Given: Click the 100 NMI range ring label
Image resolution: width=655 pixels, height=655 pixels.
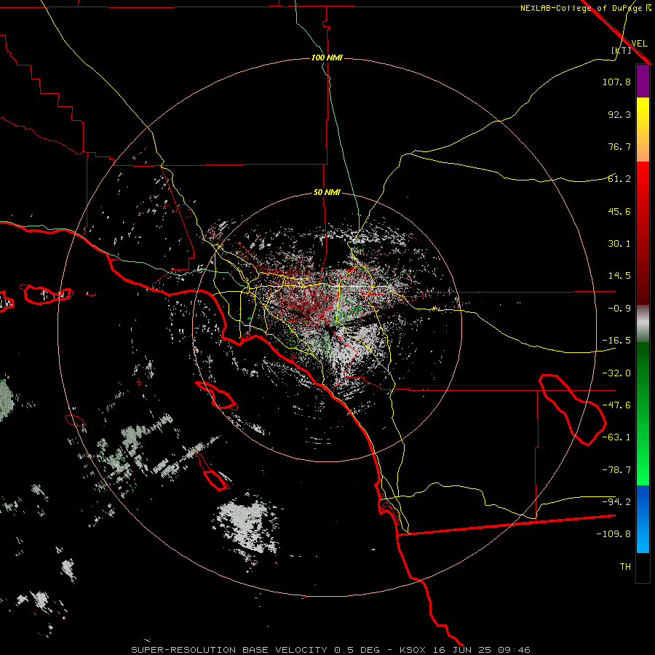Looking at the screenshot, I should pos(327,57).
